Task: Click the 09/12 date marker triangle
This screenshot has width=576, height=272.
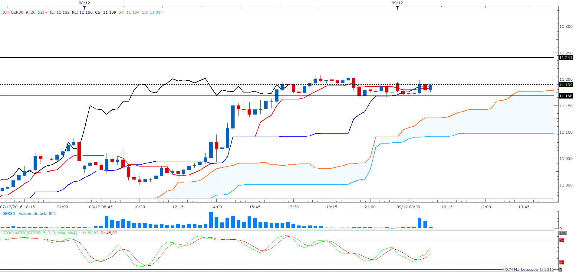Action: point(397,8)
